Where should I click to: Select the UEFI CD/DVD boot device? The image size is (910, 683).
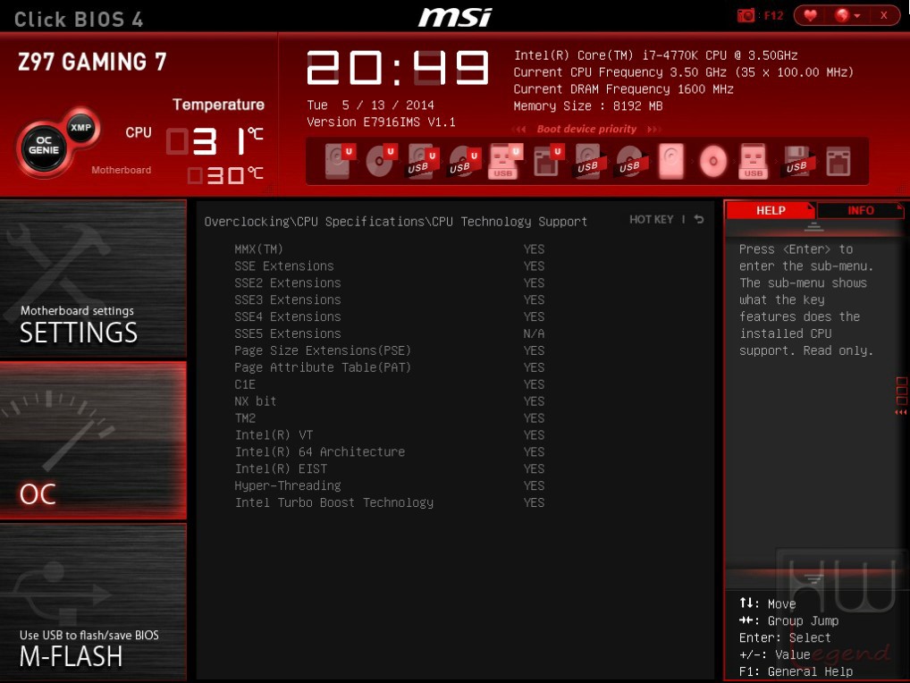point(381,161)
